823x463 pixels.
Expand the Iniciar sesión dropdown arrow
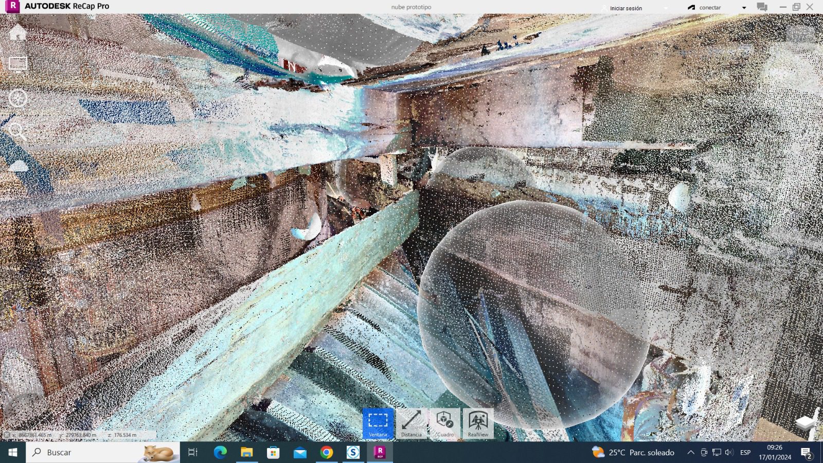click(666, 8)
